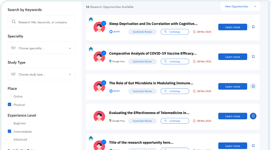
Task: Click the avatar on Telemedicine opportunity card
Action: tap(99, 116)
